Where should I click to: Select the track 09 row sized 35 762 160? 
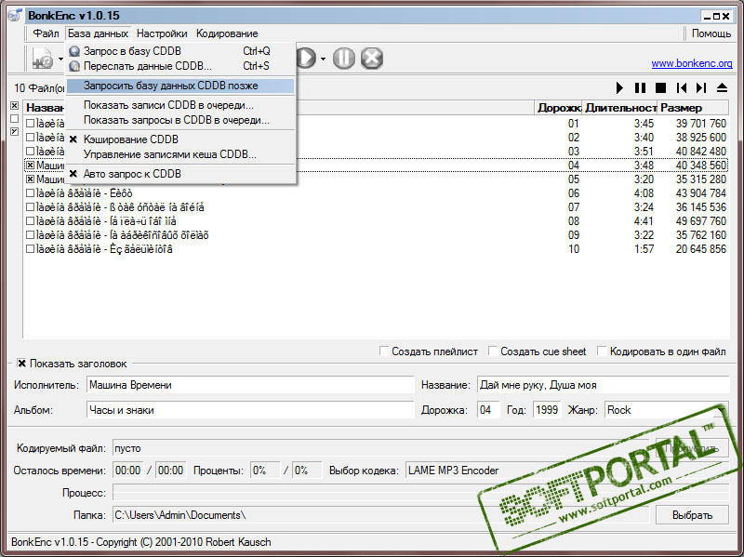coord(376,235)
